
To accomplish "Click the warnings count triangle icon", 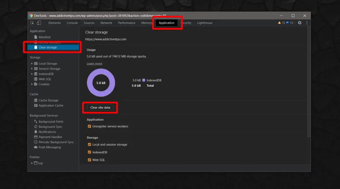I will pyautogui.click(x=279, y=23).
